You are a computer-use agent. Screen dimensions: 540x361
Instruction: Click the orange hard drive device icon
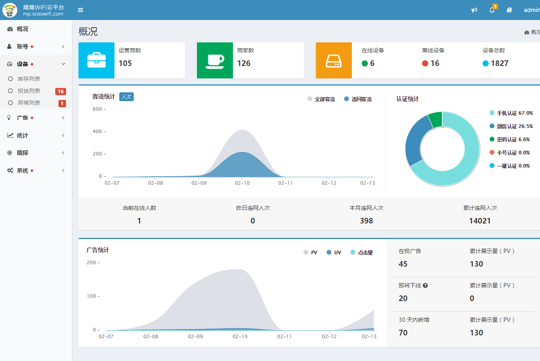(x=334, y=60)
